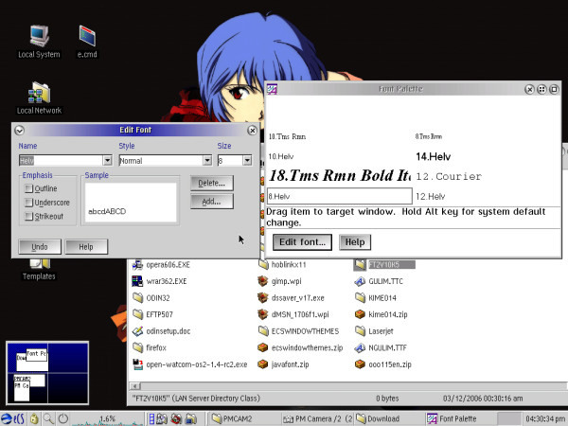This screenshot has width=568, height=426.
Task: Open the Local Network icon
Action: tap(39, 94)
